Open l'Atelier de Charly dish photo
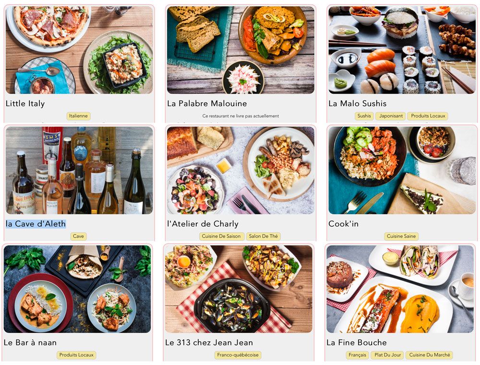The image size is (480, 365). click(x=240, y=170)
